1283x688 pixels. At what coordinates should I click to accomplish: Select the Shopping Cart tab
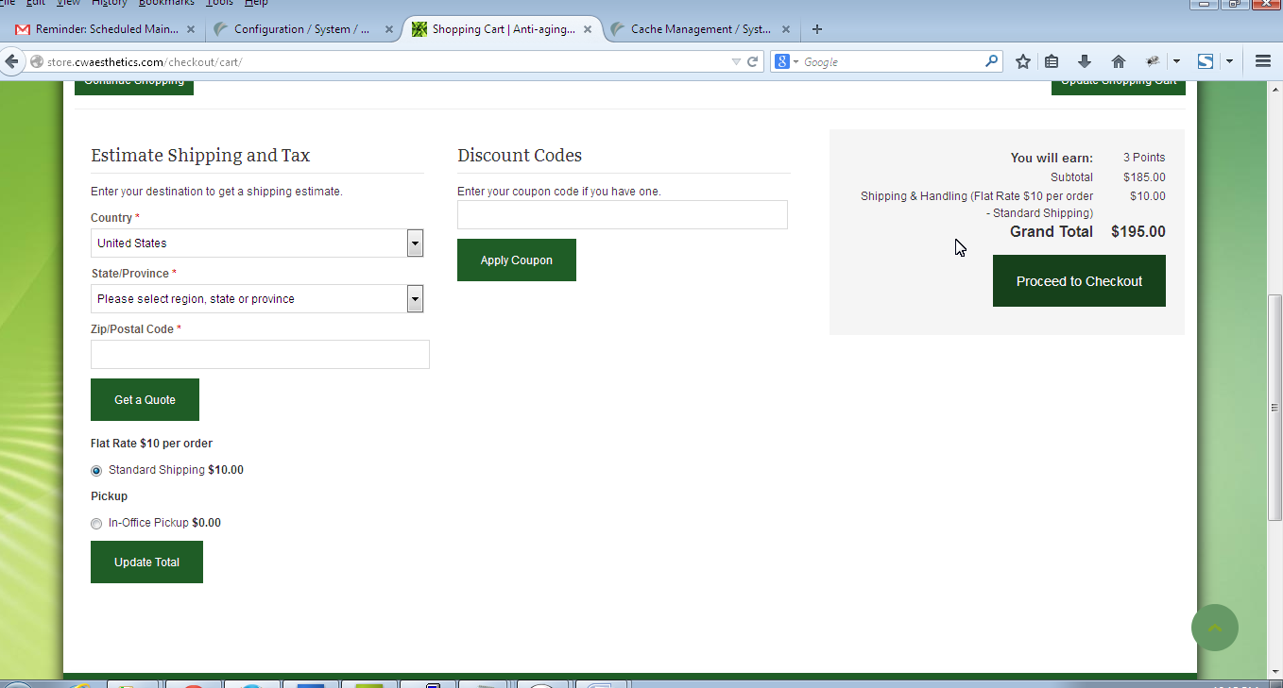coord(501,29)
